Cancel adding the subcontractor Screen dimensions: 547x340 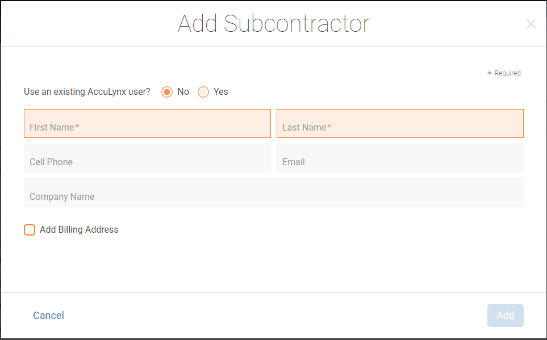(x=48, y=315)
